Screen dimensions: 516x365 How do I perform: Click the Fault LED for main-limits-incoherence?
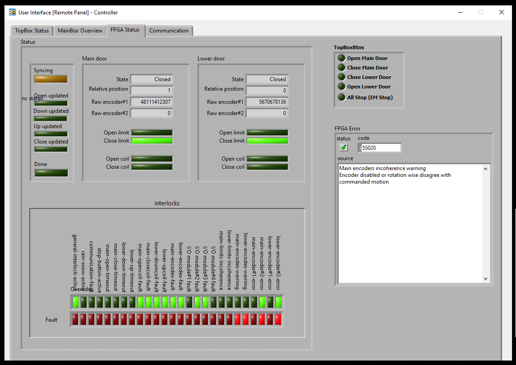pos(221,319)
